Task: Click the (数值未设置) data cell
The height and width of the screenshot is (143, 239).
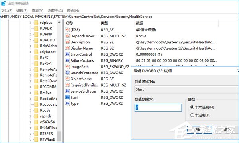Action: click(x=146, y=30)
